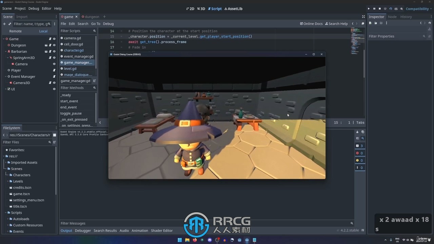Image resolution: width=434 pixels, height=244 pixels.
Task: Toggle visibility of Camera node
Action: coord(54,64)
